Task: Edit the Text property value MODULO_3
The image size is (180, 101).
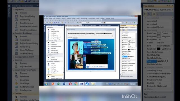Action: 132,57
